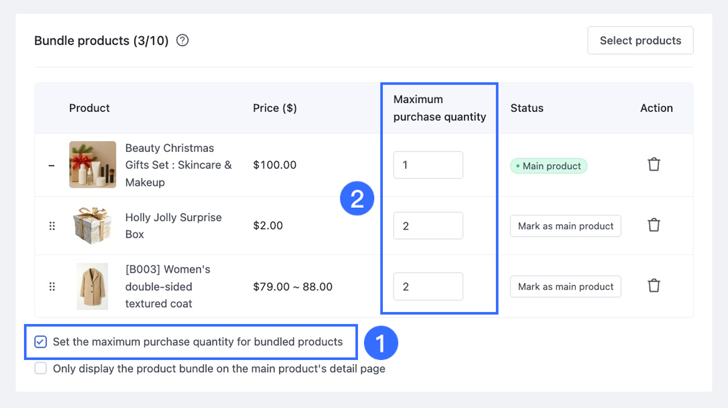This screenshot has height=408, width=728.
Task: Click the blue number 1 annotation badge
Action: coord(381,343)
